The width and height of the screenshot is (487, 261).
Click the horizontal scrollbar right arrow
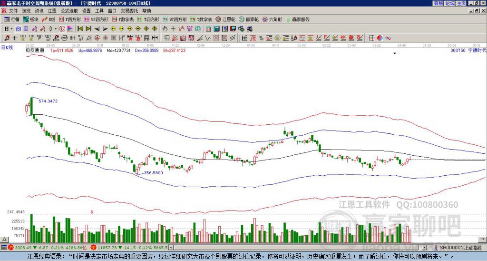[x=425, y=248]
